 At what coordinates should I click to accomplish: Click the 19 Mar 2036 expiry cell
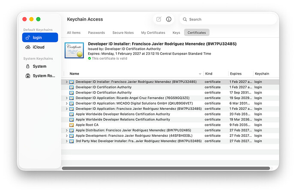[241, 120]
